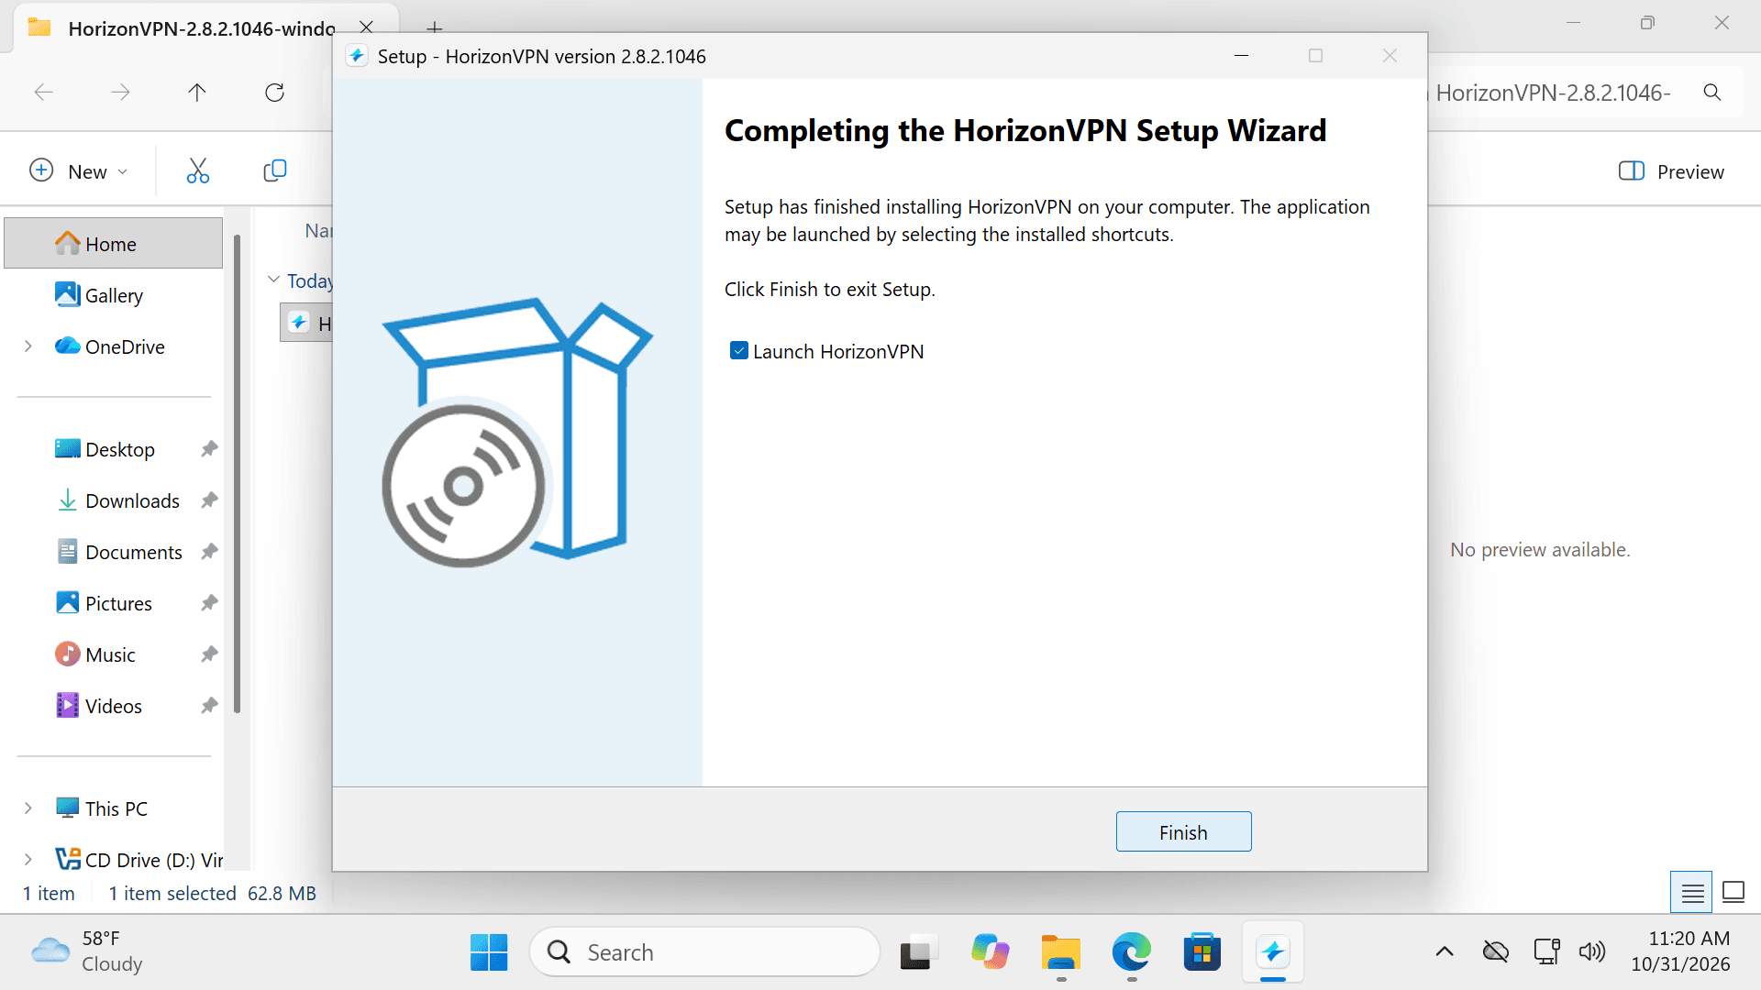
Task: Open the Windows Start menu
Action: pos(489,952)
